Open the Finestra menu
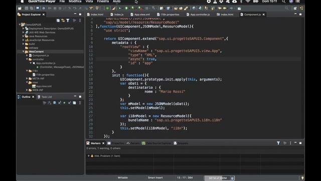 [103, 2]
